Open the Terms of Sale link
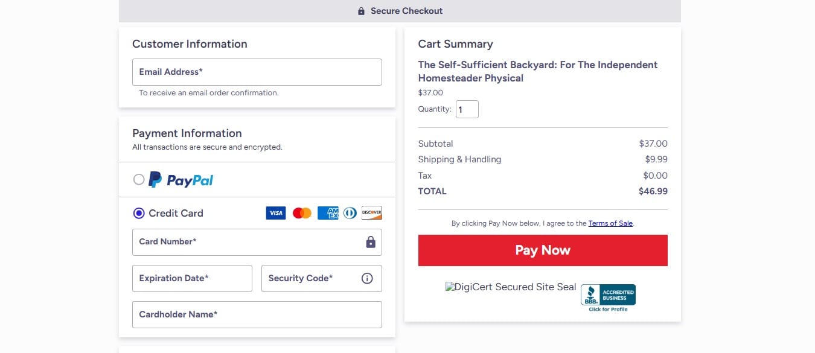The height and width of the screenshot is (353, 815). [610, 223]
